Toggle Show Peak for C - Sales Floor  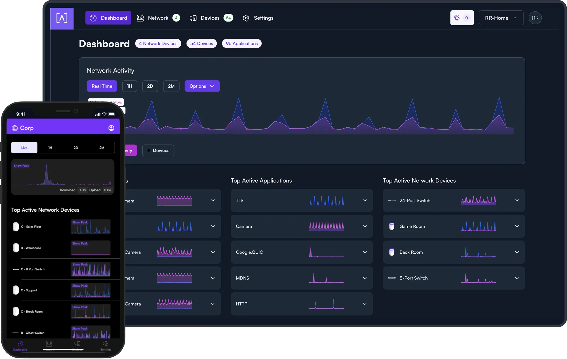[80, 222]
